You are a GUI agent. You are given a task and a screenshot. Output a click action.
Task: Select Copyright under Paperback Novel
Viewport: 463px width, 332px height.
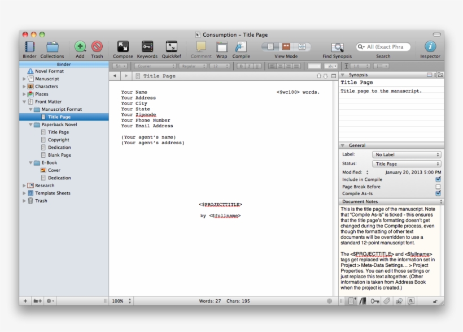tap(58, 140)
